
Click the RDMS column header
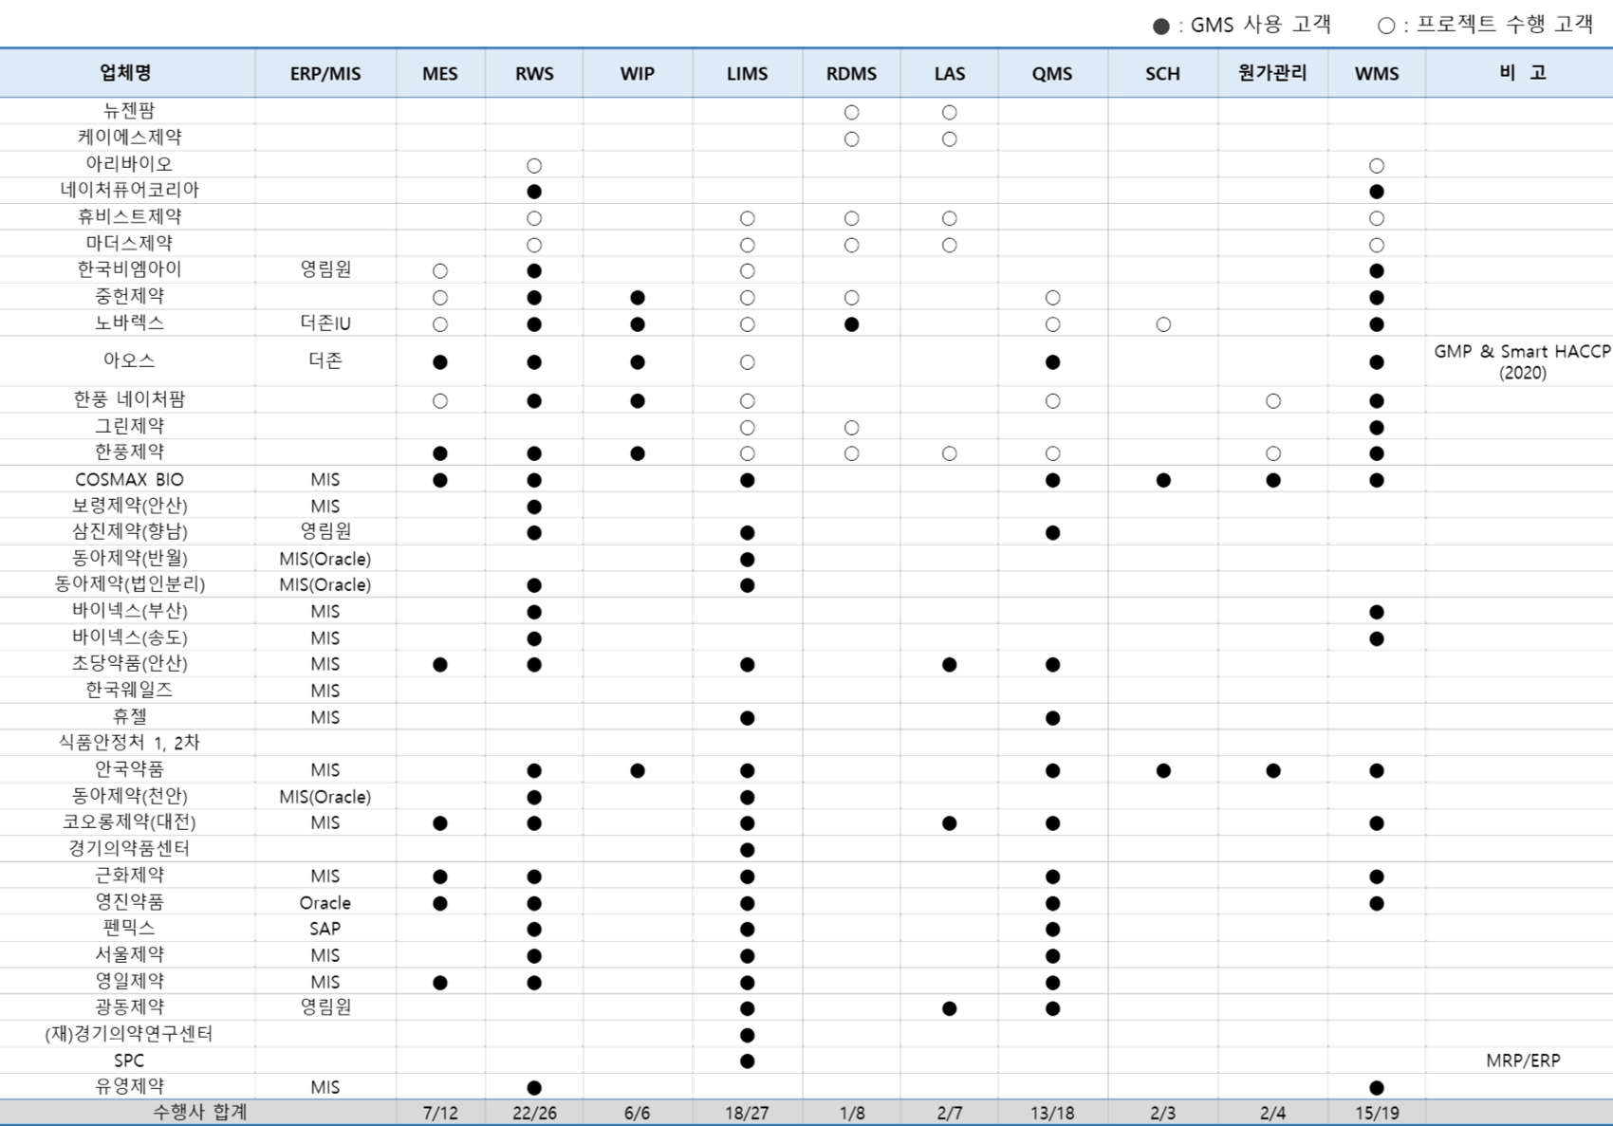pos(851,74)
